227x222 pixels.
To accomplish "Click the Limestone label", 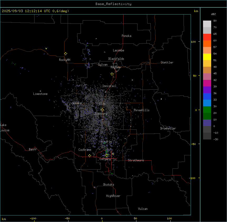I will (40, 94).
